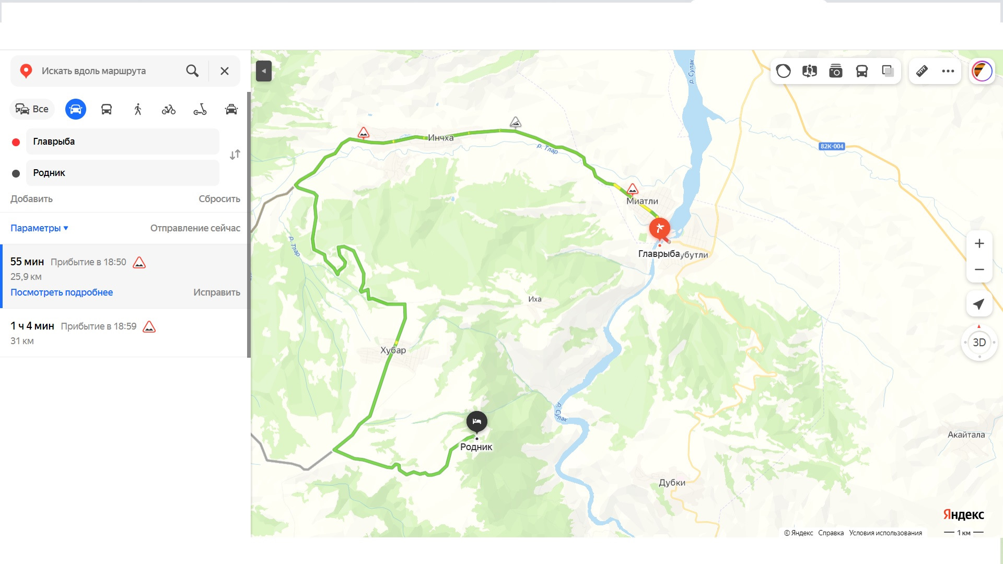
Task: Click Сбросить to reset the route
Action: coord(219,199)
